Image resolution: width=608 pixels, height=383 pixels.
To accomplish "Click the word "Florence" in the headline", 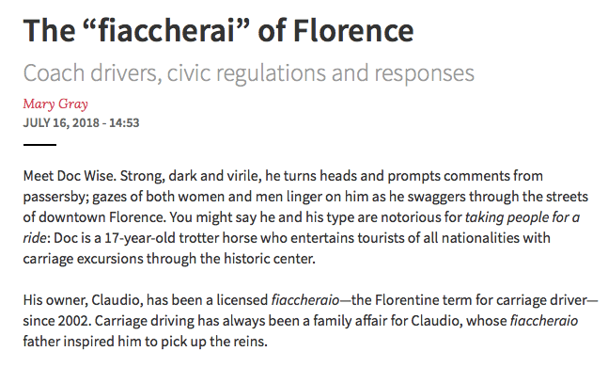I will [x=360, y=30].
